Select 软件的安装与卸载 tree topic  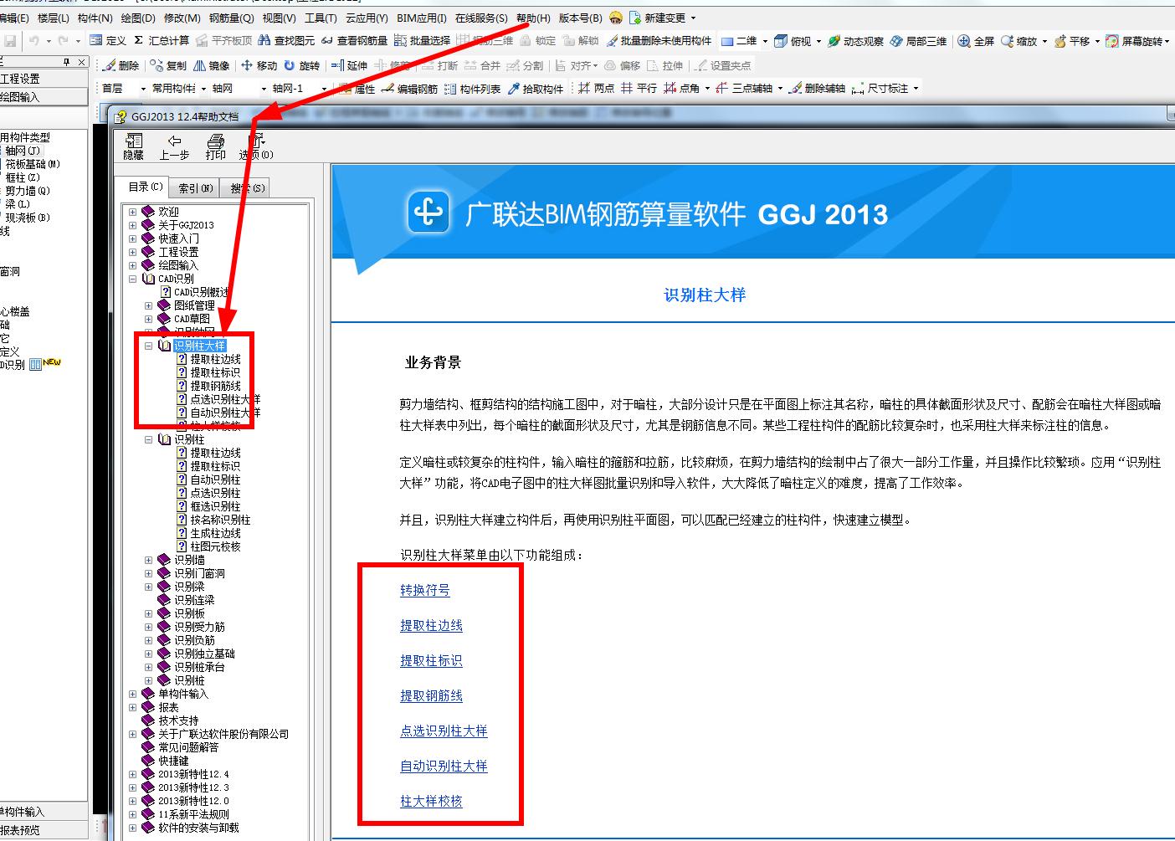[198, 828]
